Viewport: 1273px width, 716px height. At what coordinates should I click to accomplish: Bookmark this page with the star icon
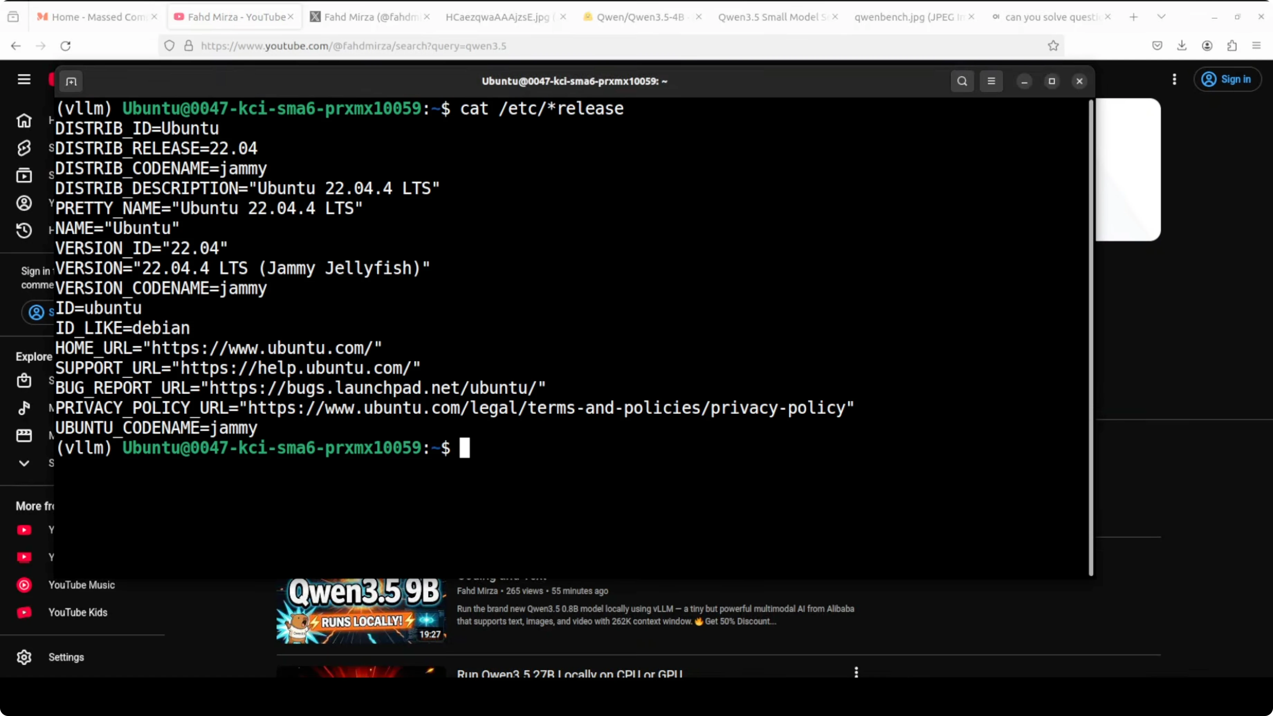tap(1053, 45)
